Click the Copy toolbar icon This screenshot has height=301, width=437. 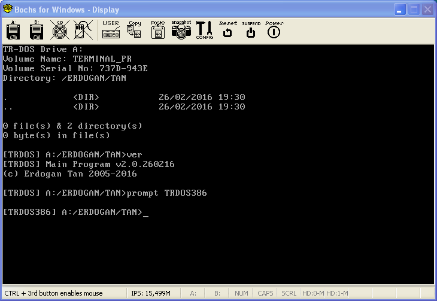click(134, 29)
